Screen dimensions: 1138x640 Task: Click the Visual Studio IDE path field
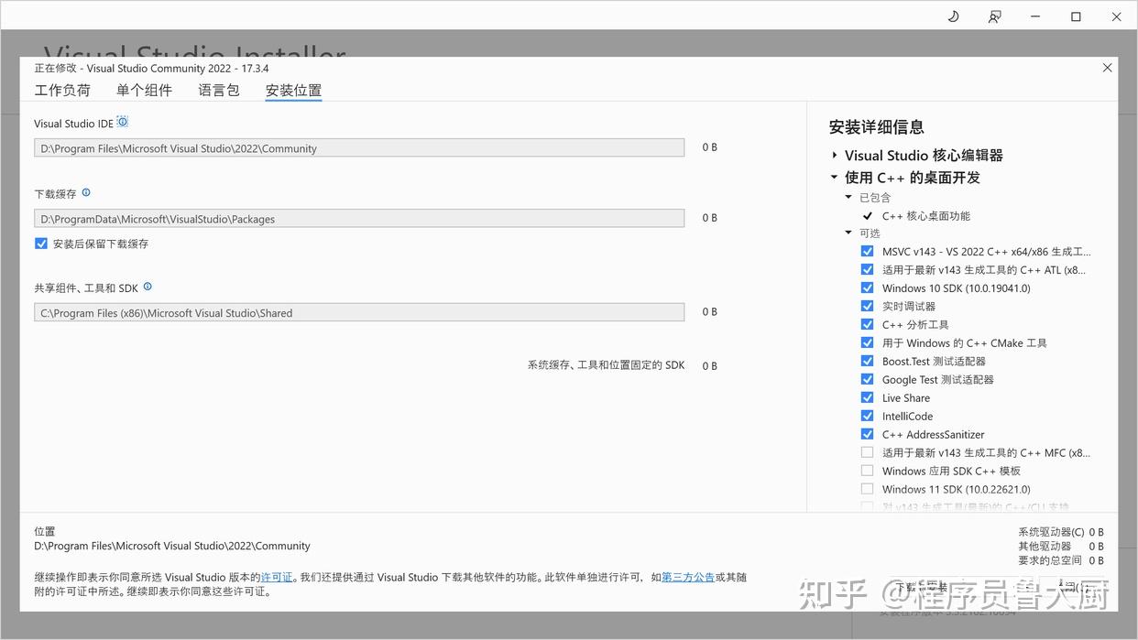(x=359, y=148)
